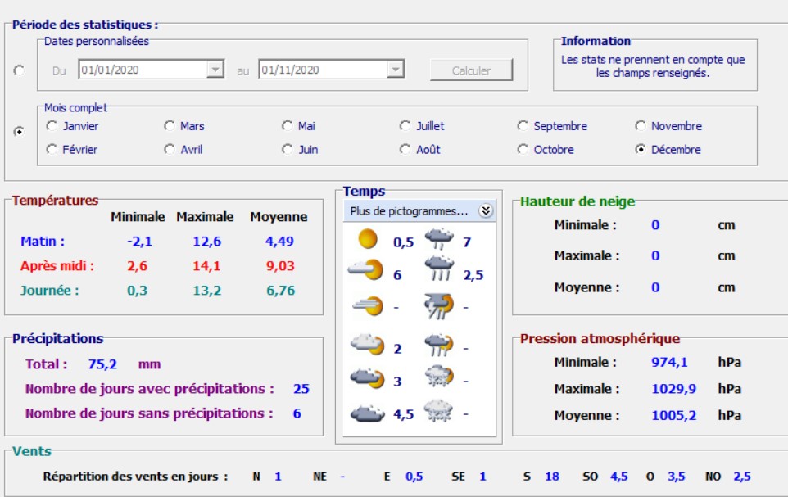Select the Janvier month option
Screen dimensions: 788x497
point(52,126)
